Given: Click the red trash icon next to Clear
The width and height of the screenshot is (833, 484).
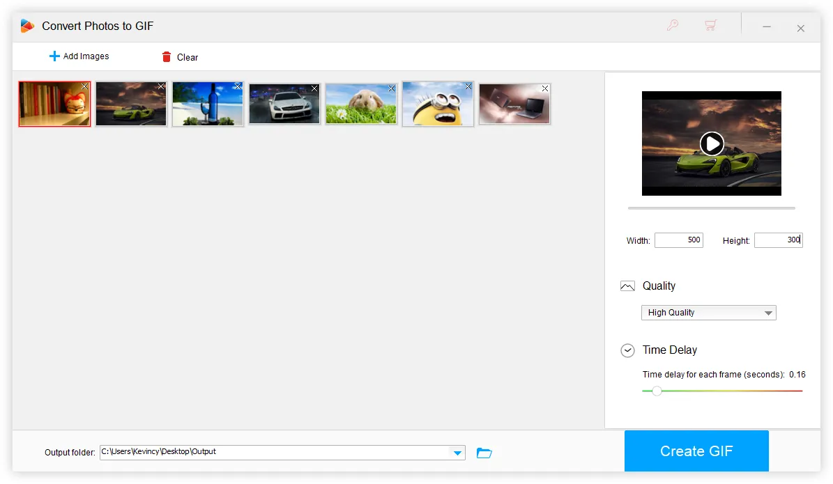Looking at the screenshot, I should pos(166,57).
